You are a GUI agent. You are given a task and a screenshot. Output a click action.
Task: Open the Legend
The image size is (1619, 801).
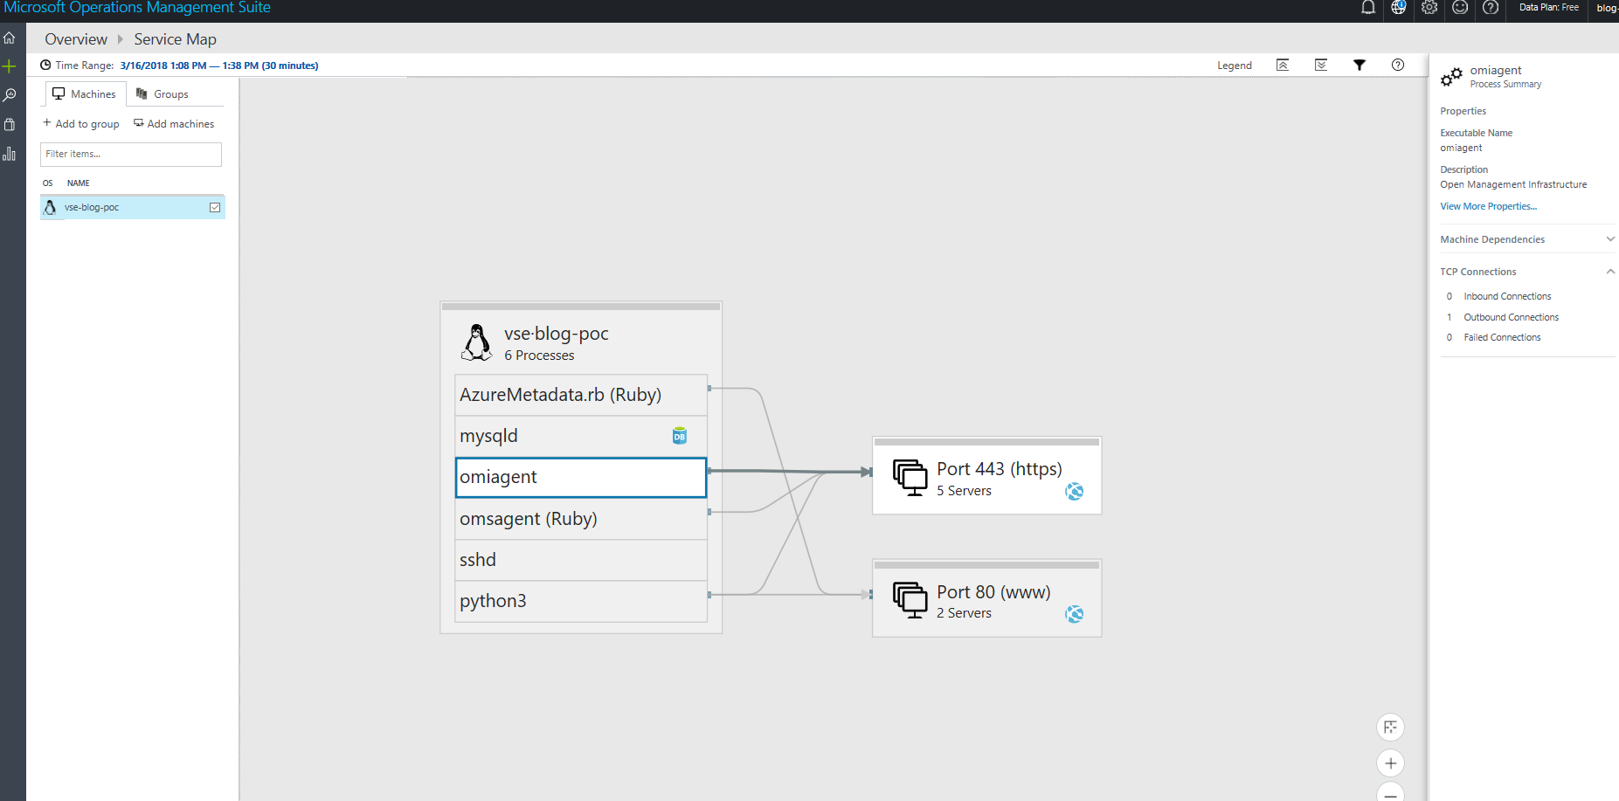point(1235,66)
